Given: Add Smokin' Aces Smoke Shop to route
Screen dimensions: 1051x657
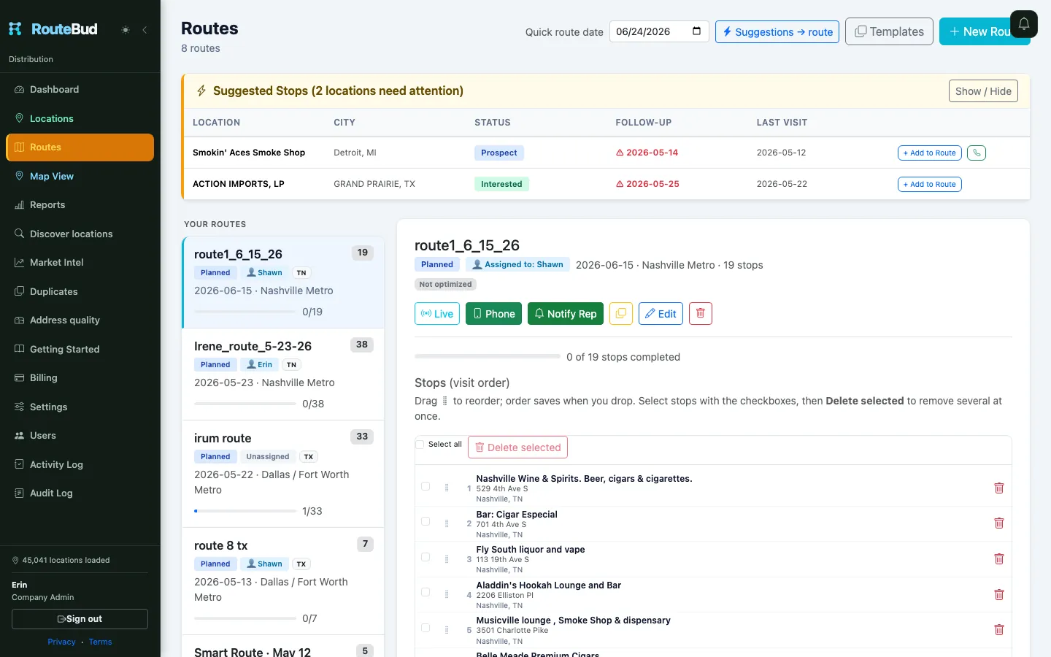Looking at the screenshot, I should [929, 153].
